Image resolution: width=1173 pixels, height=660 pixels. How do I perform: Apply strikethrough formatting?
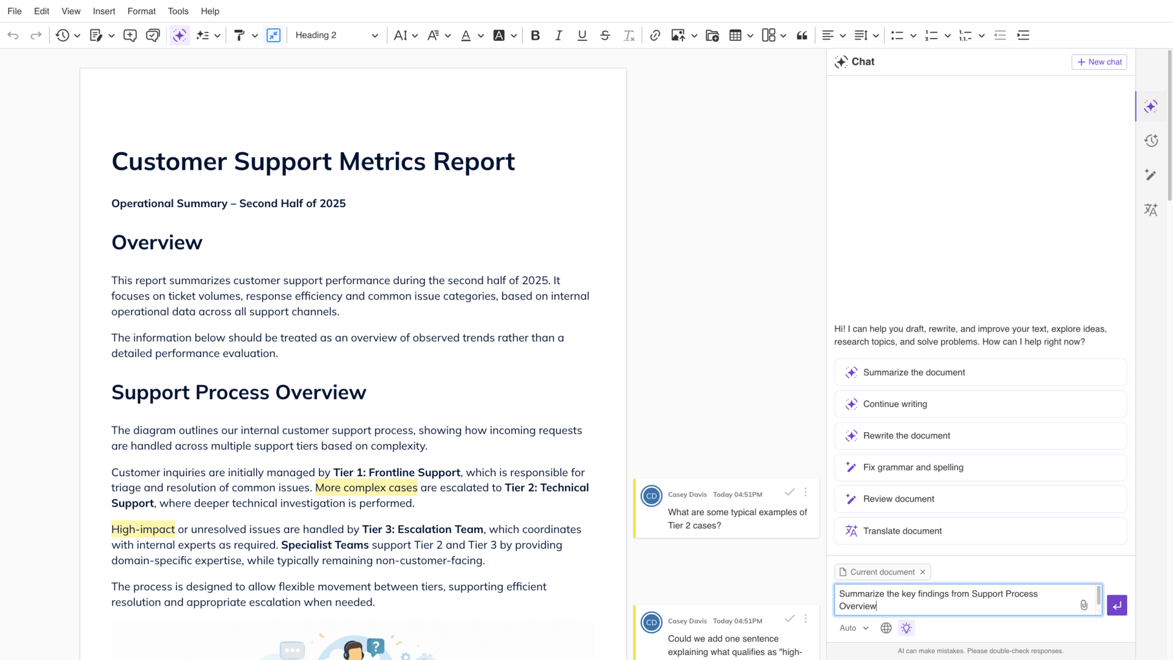[605, 35]
